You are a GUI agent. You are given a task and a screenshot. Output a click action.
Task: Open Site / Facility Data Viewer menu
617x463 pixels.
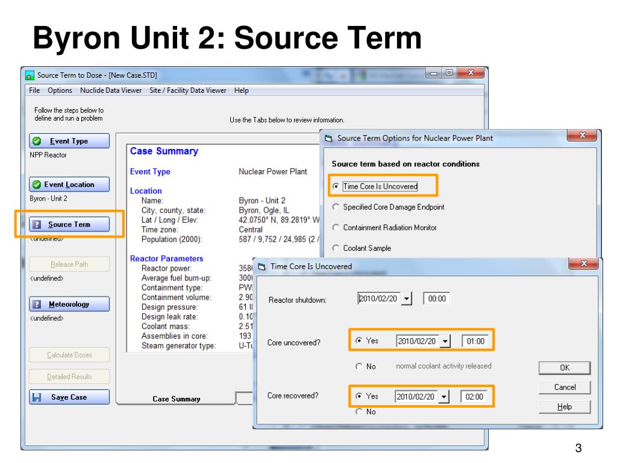(x=188, y=90)
